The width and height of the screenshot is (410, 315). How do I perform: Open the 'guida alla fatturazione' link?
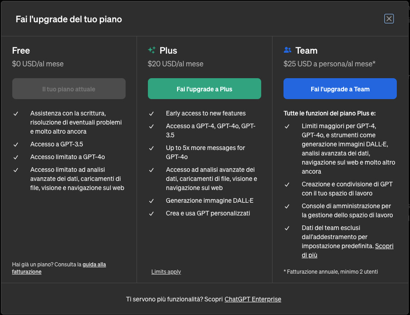tap(94, 265)
